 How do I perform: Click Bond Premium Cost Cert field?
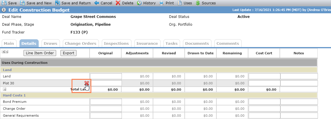click(x=264, y=102)
